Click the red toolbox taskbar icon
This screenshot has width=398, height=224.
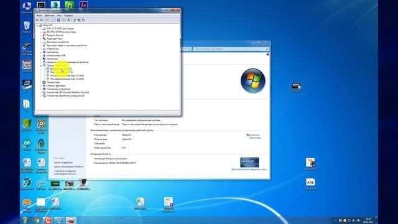(71, 220)
